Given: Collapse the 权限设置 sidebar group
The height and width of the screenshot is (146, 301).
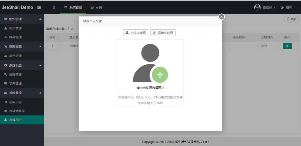Looking at the screenshot, I should pos(22,47).
